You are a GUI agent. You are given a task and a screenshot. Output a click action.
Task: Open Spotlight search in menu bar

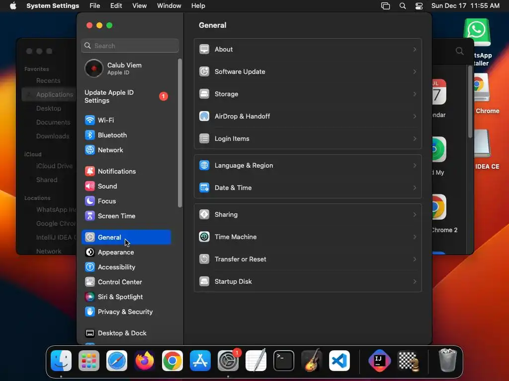pos(403,6)
